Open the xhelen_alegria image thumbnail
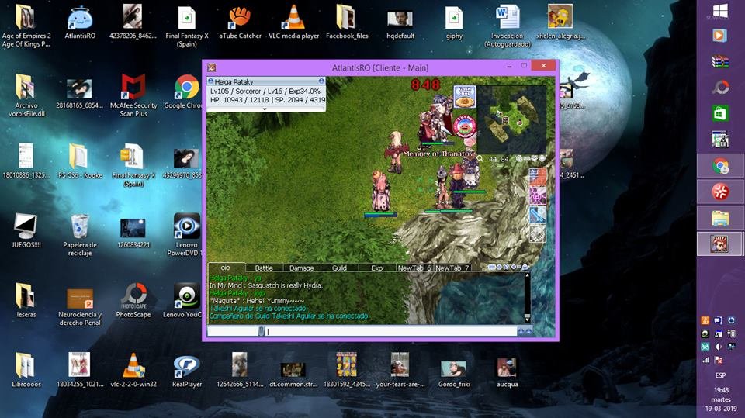This screenshot has width=745, height=418. click(560, 22)
